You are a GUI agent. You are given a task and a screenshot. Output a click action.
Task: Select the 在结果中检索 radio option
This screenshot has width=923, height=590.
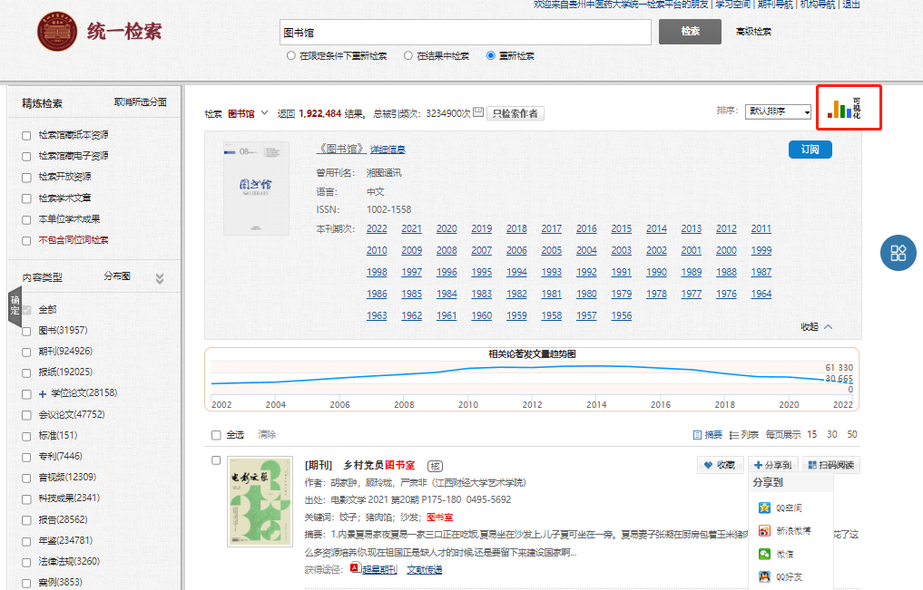tap(408, 56)
